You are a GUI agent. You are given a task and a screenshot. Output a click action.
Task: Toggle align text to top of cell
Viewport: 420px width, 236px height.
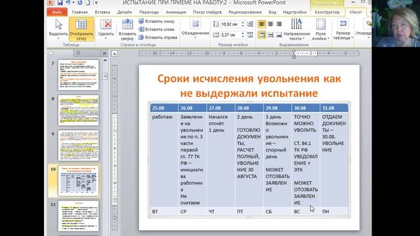(x=262, y=35)
